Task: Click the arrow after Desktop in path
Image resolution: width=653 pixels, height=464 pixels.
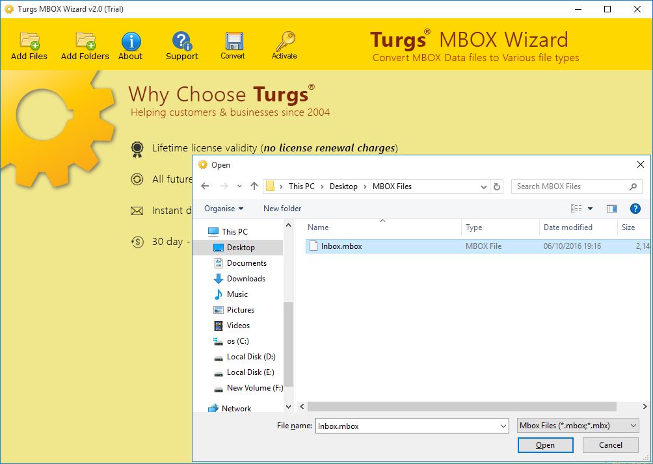Action: (x=365, y=187)
